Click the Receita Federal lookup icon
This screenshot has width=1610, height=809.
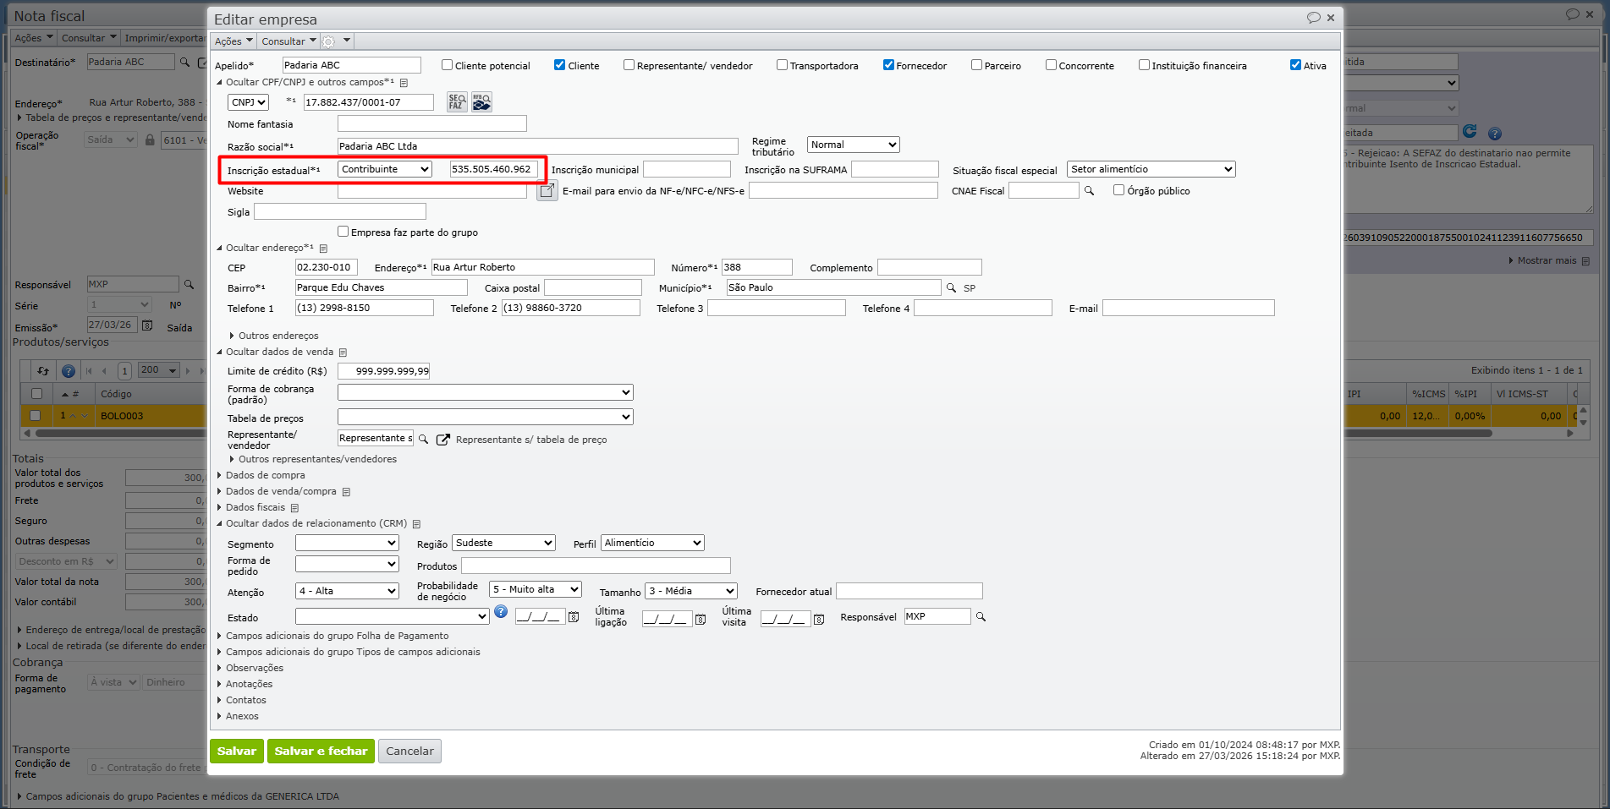[481, 102]
